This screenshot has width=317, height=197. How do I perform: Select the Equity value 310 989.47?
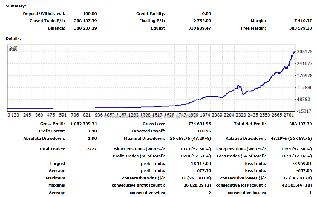point(200,28)
